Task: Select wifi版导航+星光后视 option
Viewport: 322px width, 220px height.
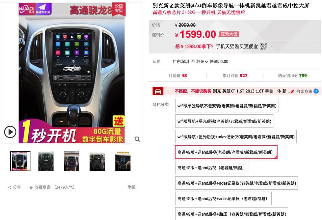Action: [x=224, y=121]
